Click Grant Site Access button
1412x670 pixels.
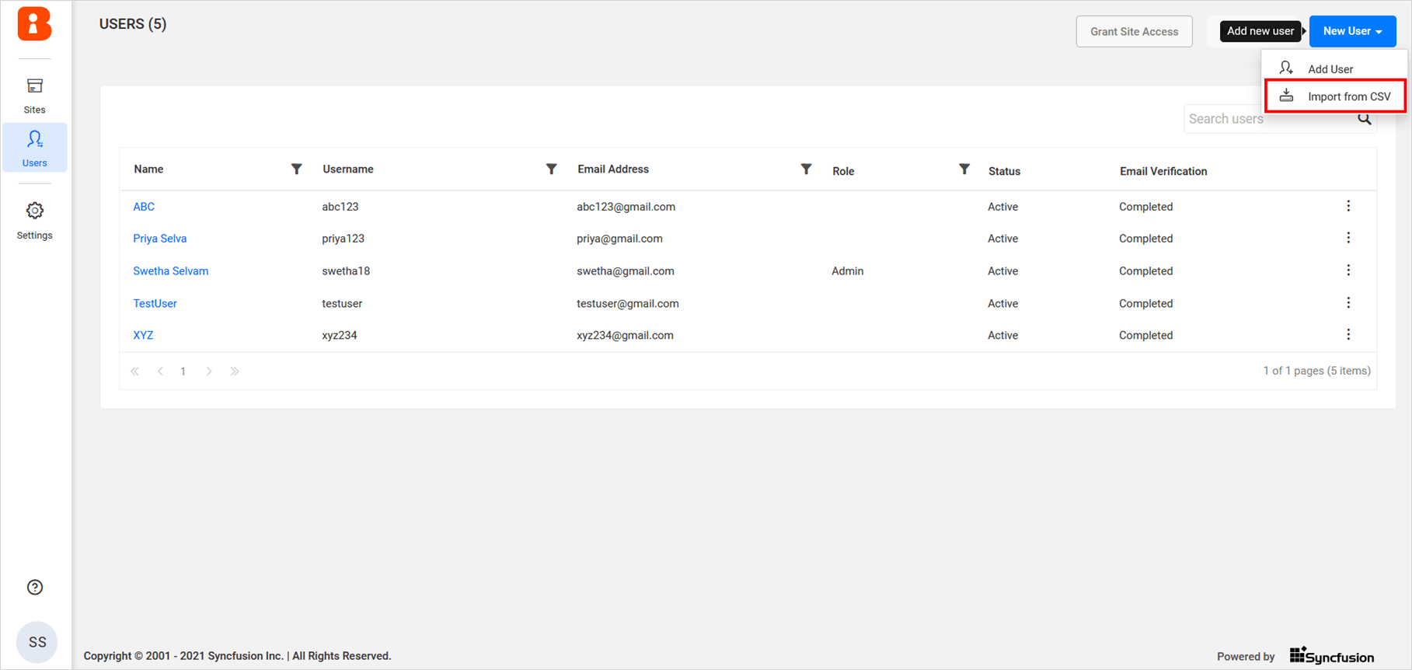[1134, 31]
